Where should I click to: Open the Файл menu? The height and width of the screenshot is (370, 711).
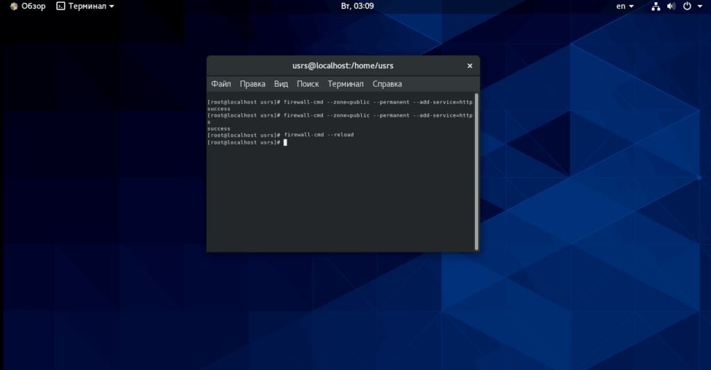pyautogui.click(x=221, y=84)
